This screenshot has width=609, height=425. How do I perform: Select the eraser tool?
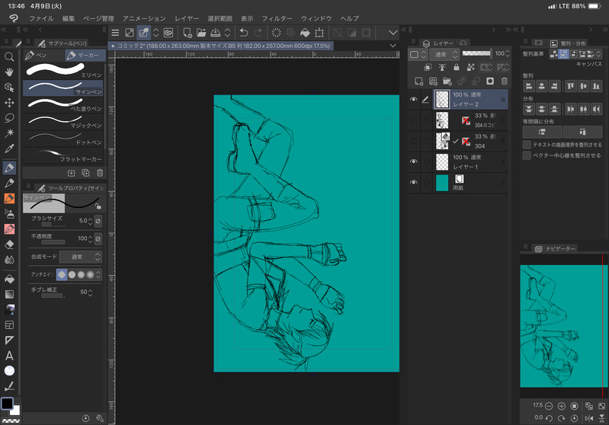pos(9,244)
